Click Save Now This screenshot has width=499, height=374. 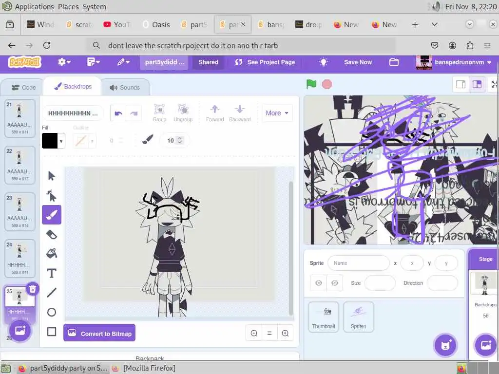coord(358,62)
